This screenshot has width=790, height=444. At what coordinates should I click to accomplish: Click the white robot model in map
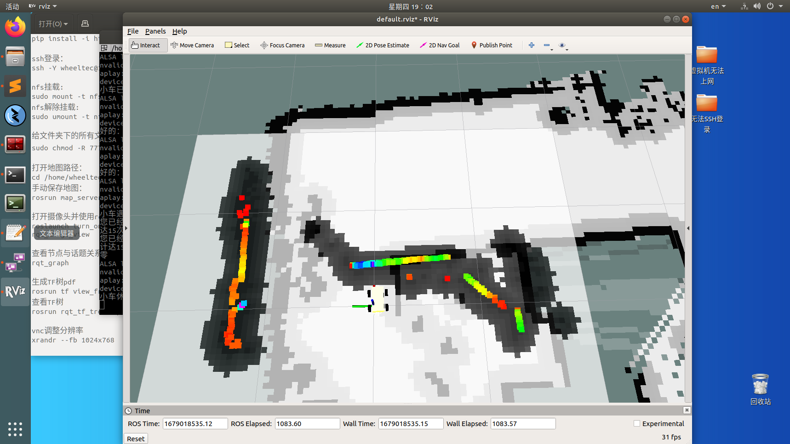click(378, 298)
